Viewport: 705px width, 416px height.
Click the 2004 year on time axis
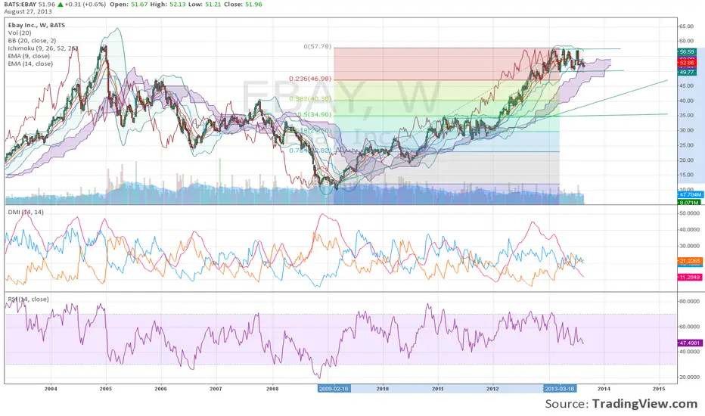[51, 389]
